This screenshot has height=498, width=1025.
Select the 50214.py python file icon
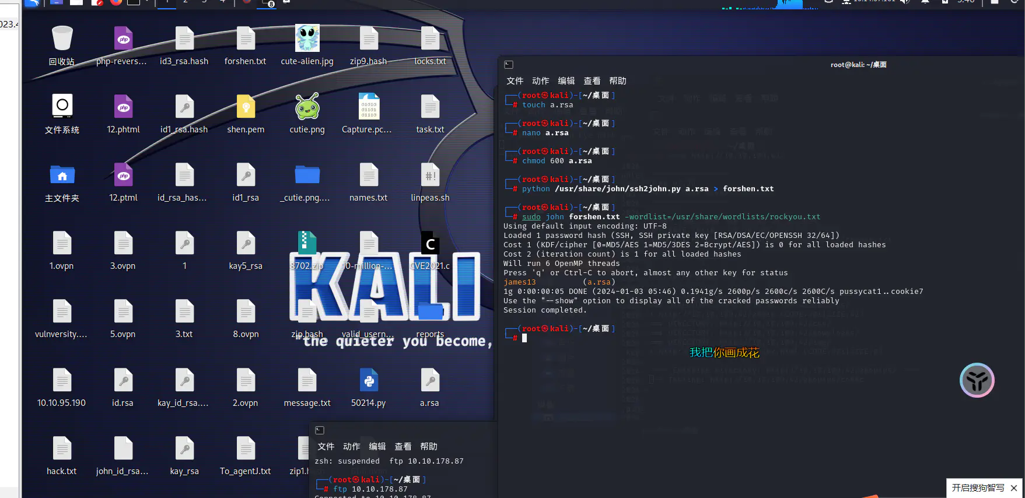369,380
